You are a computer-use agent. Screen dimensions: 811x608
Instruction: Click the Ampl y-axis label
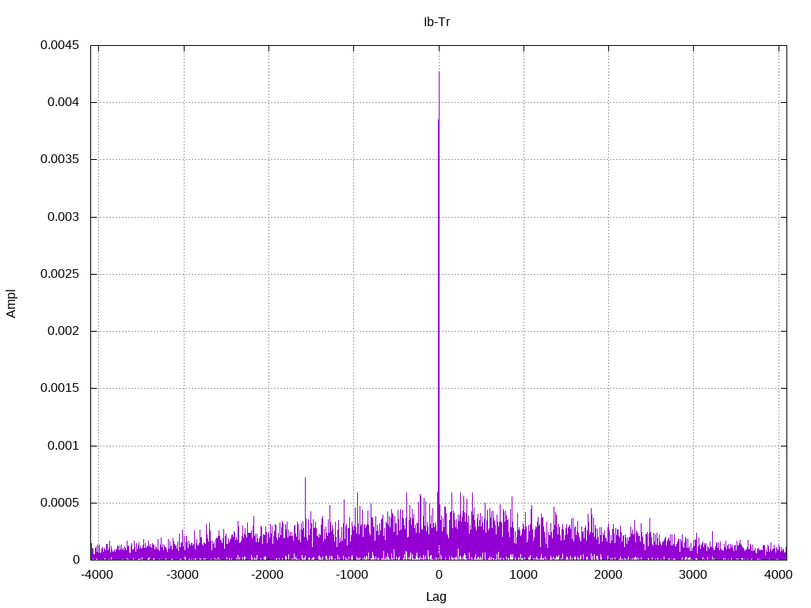coord(11,303)
